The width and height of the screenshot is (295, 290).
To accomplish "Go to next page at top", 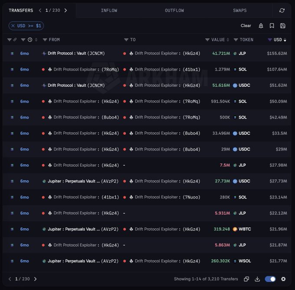I will click(66, 10).
